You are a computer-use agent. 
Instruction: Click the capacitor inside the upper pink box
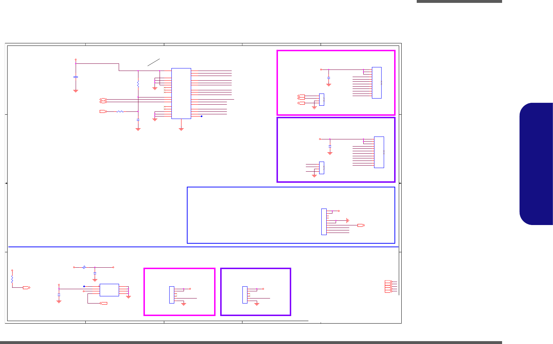[x=329, y=77]
